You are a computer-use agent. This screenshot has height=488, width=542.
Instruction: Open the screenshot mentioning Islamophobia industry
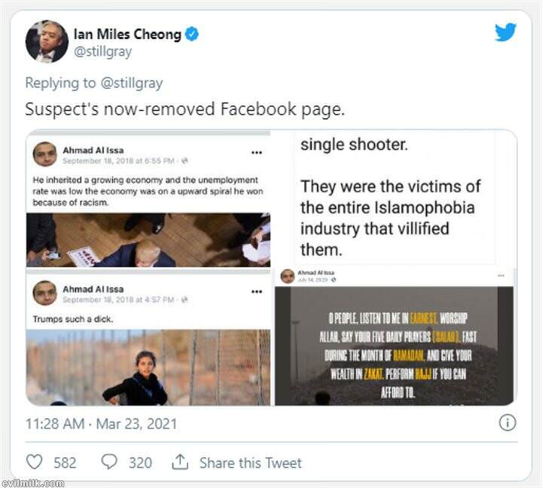(x=391, y=197)
